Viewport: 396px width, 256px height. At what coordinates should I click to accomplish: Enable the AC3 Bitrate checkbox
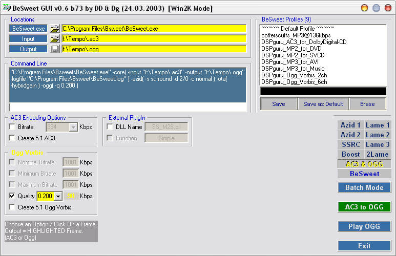12,127
